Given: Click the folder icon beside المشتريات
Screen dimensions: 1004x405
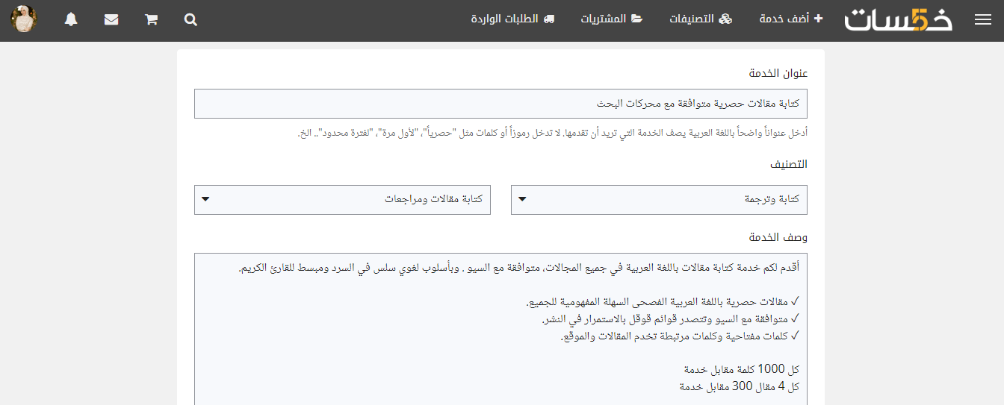Looking at the screenshot, I should pyautogui.click(x=637, y=19).
